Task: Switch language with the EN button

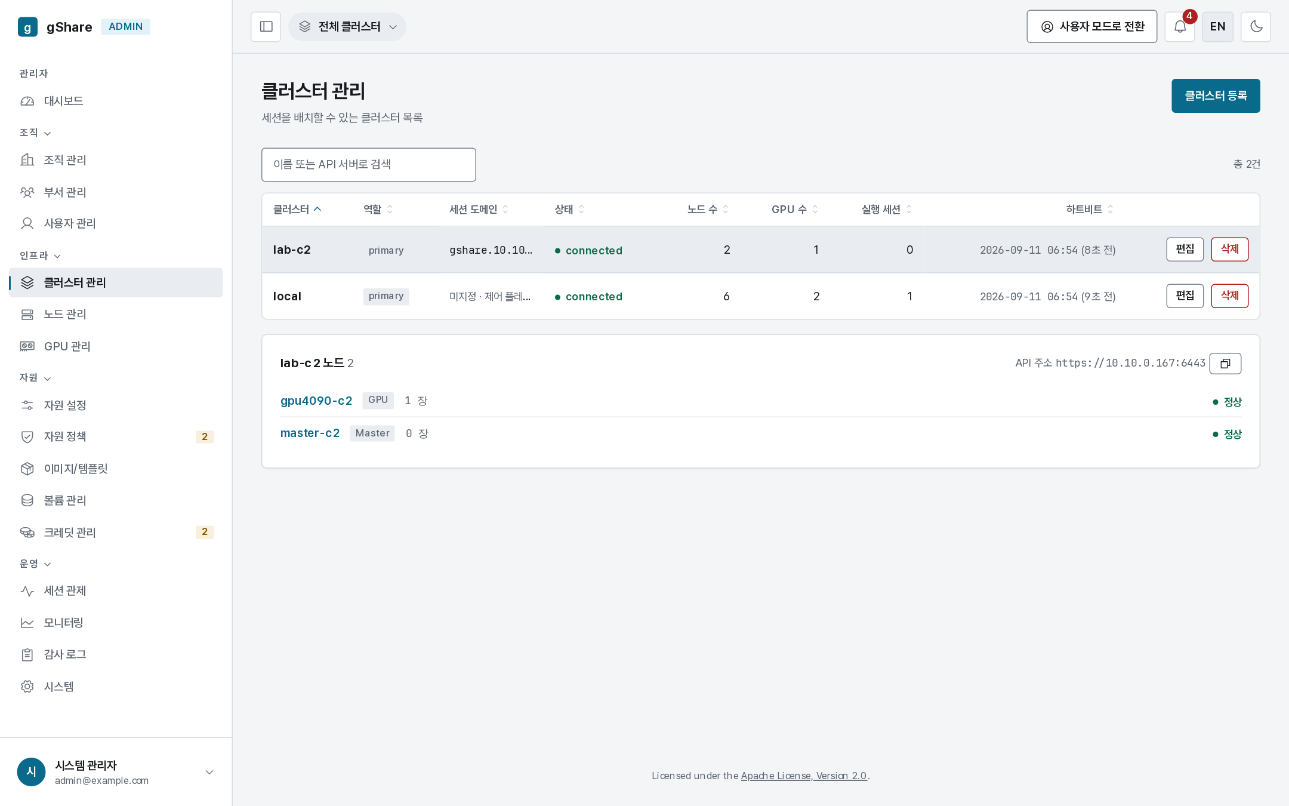Action: coord(1217,27)
